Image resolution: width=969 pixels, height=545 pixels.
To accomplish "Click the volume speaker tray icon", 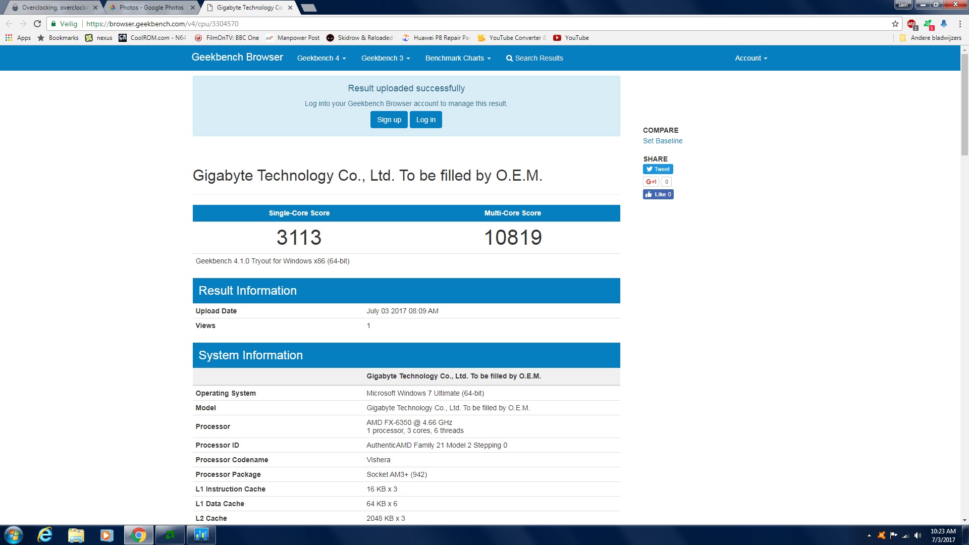I will [918, 535].
